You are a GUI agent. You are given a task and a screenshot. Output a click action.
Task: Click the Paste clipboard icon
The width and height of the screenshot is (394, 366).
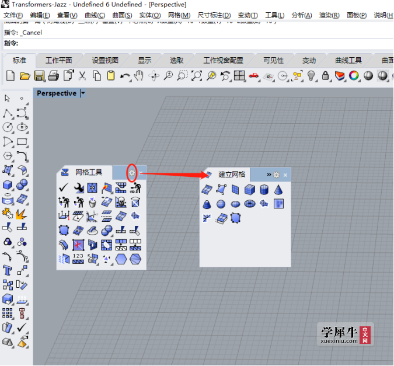[x=111, y=76]
